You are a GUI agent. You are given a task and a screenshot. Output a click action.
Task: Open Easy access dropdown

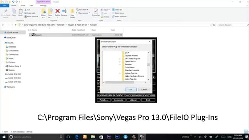pos(83,13)
